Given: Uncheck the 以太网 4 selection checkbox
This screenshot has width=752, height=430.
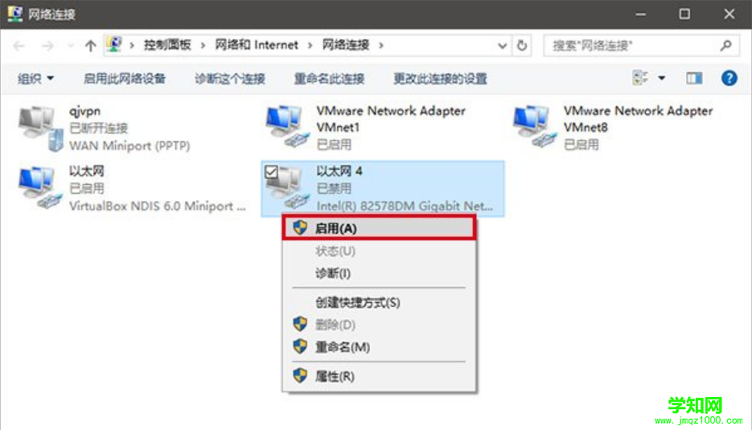Looking at the screenshot, I should pyautogui.click(x=271, y=172).
